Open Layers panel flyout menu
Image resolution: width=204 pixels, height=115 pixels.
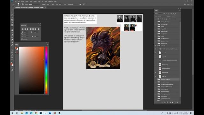coord(180,11)
